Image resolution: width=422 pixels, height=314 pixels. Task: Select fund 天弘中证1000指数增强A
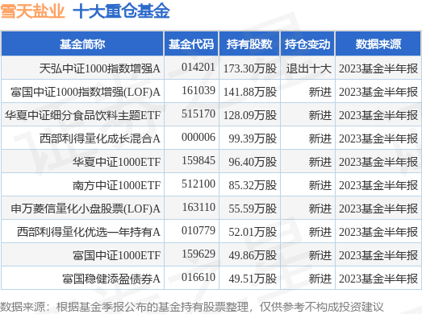coord(100,68)
